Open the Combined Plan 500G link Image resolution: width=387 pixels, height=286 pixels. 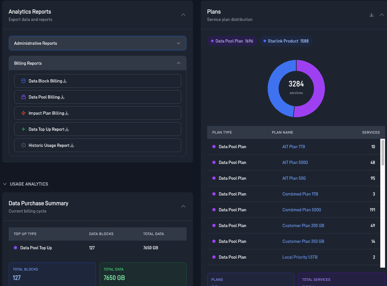click(x=302, y=210)
